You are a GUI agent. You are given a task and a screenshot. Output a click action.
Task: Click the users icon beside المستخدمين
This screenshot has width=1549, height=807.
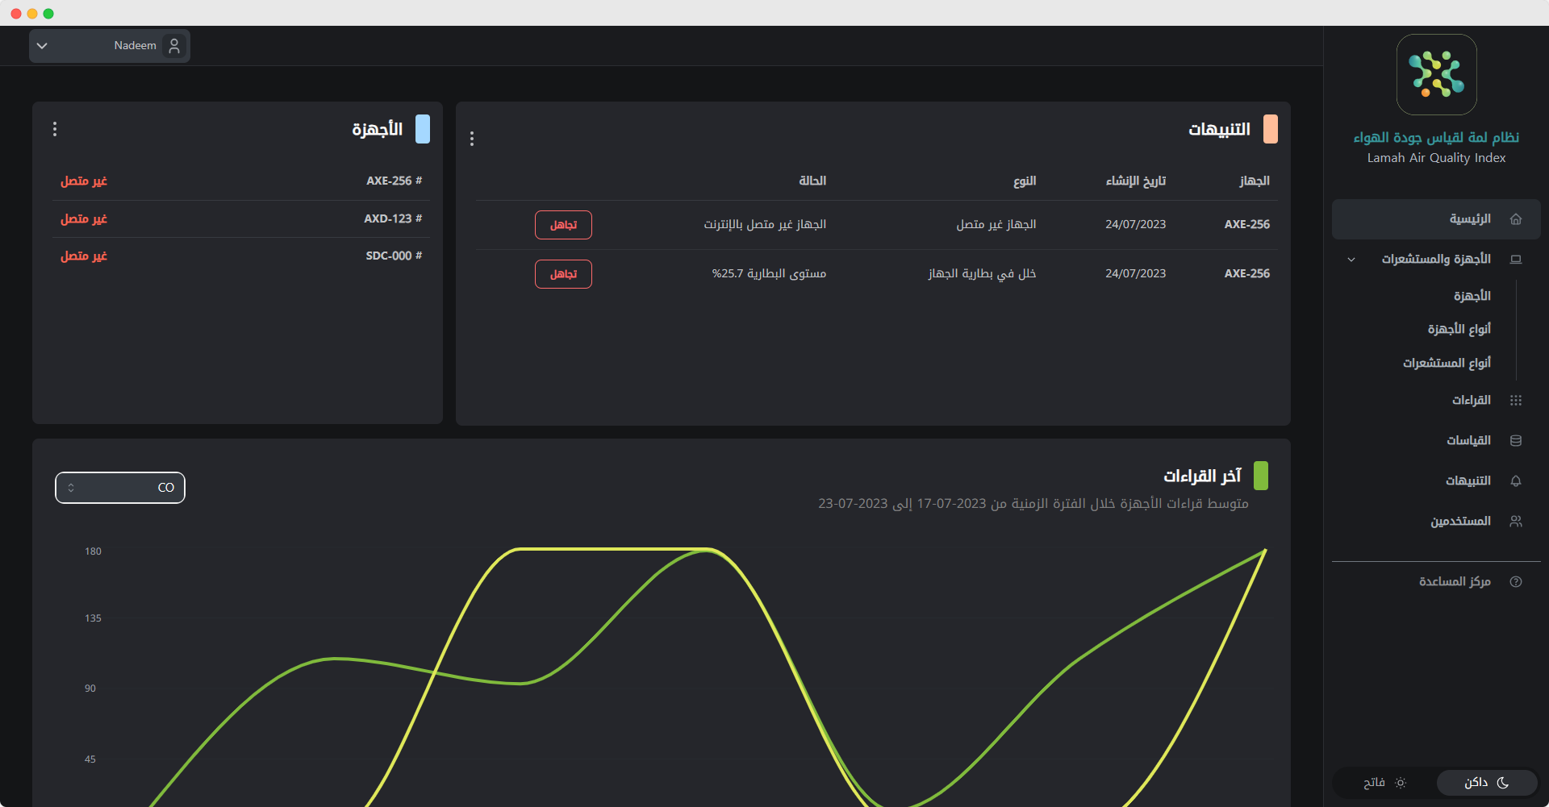pyautogui.click(x=1516, y=522)
